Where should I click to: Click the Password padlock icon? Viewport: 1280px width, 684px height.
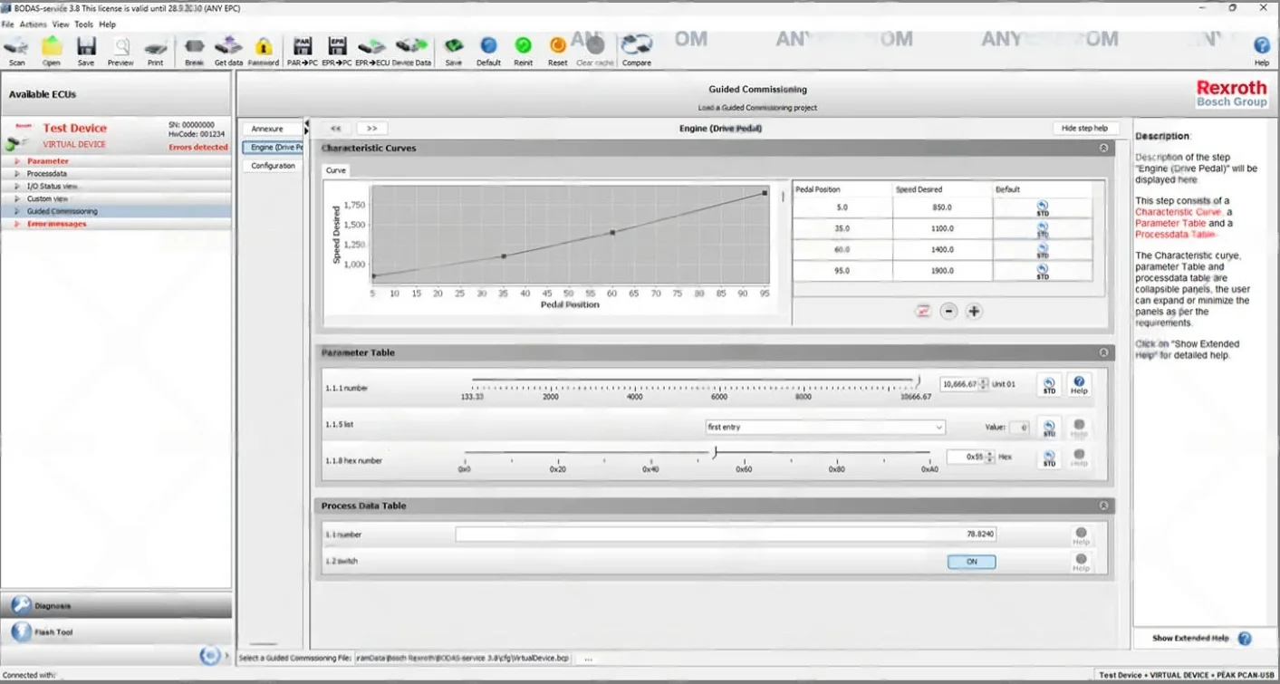click(264, 51)
